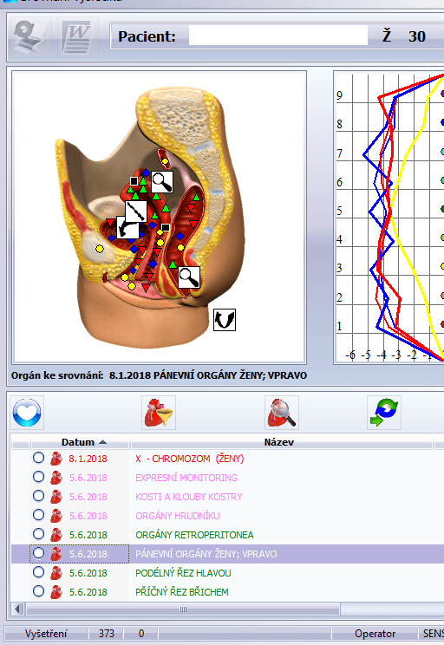
Task: Click the lower magnifier icon on pelvic model
Action: 189,277
